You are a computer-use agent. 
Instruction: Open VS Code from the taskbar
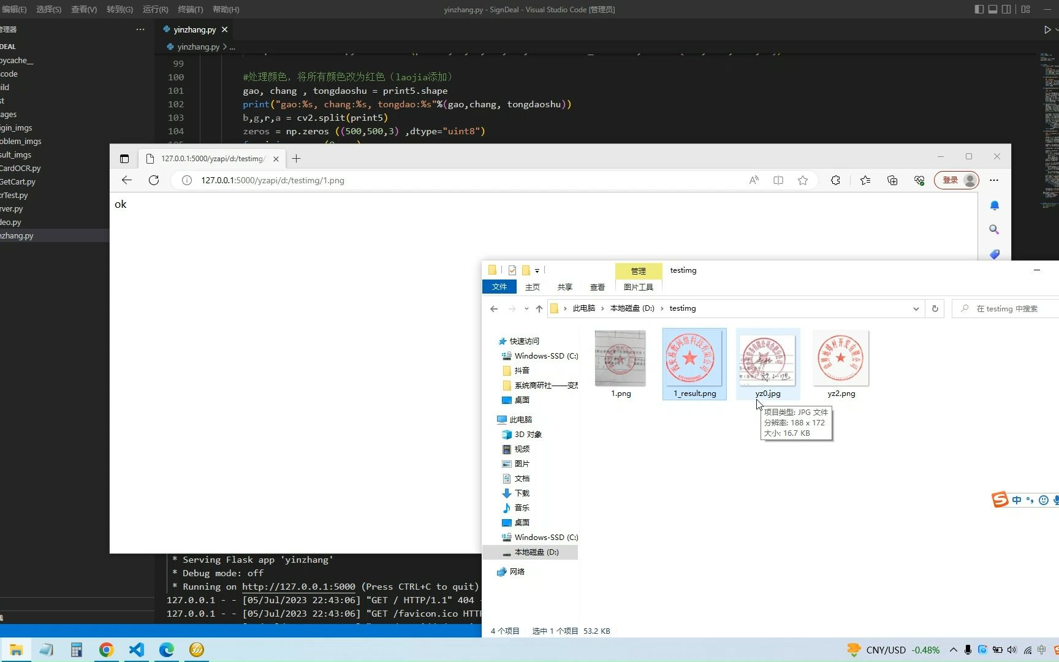click(x=136, y=650)
